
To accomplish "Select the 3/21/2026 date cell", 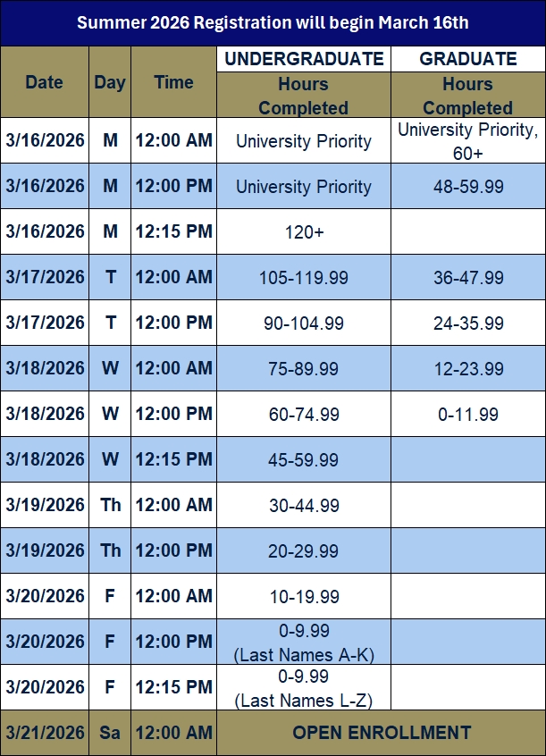I will pyautogui.click(x=44, y=733).
